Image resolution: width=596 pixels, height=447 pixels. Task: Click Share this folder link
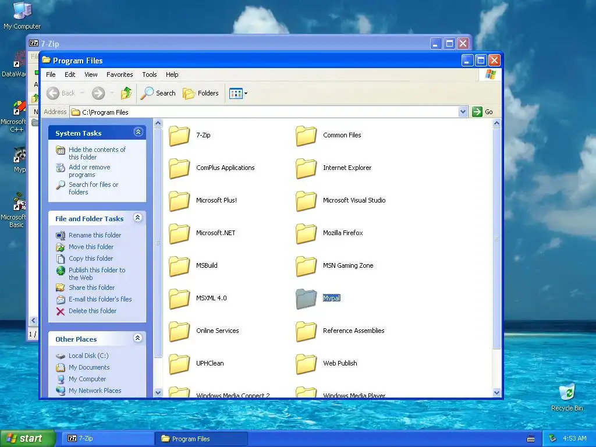click(91, 288)
